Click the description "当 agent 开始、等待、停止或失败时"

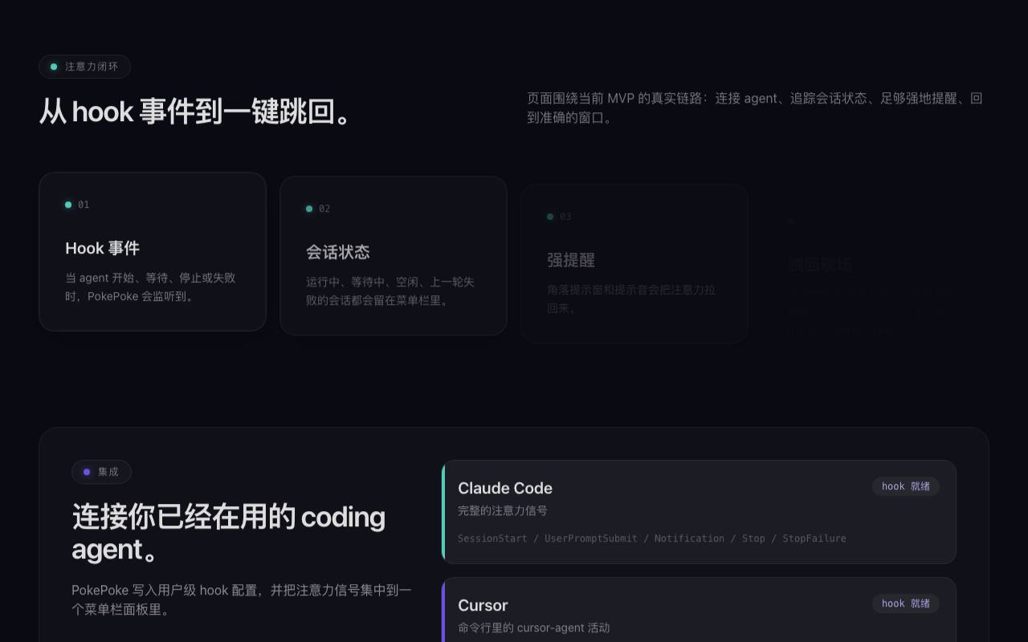150,286
